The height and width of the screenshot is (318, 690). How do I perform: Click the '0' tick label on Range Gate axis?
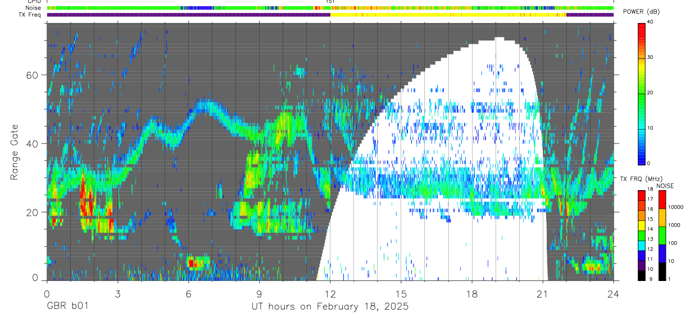click(35, 277)
